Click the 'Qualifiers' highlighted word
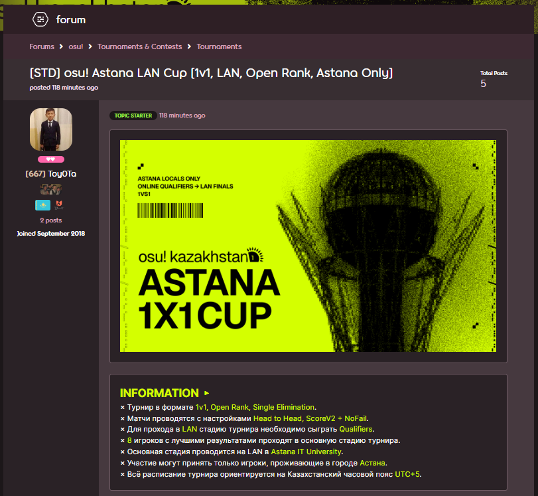Screen dimensions: 538x496 tap(356, 429)
